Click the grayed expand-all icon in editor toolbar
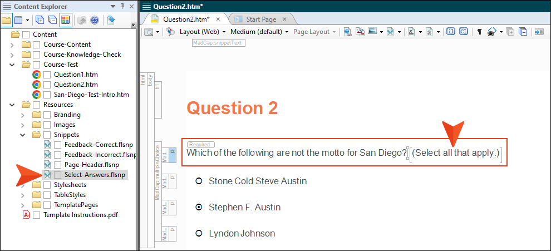 [x=510, y=32]
